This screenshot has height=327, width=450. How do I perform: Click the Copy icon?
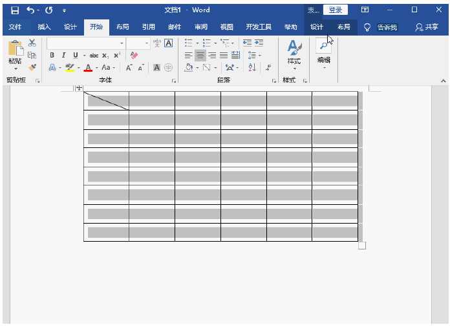[32, 55]
